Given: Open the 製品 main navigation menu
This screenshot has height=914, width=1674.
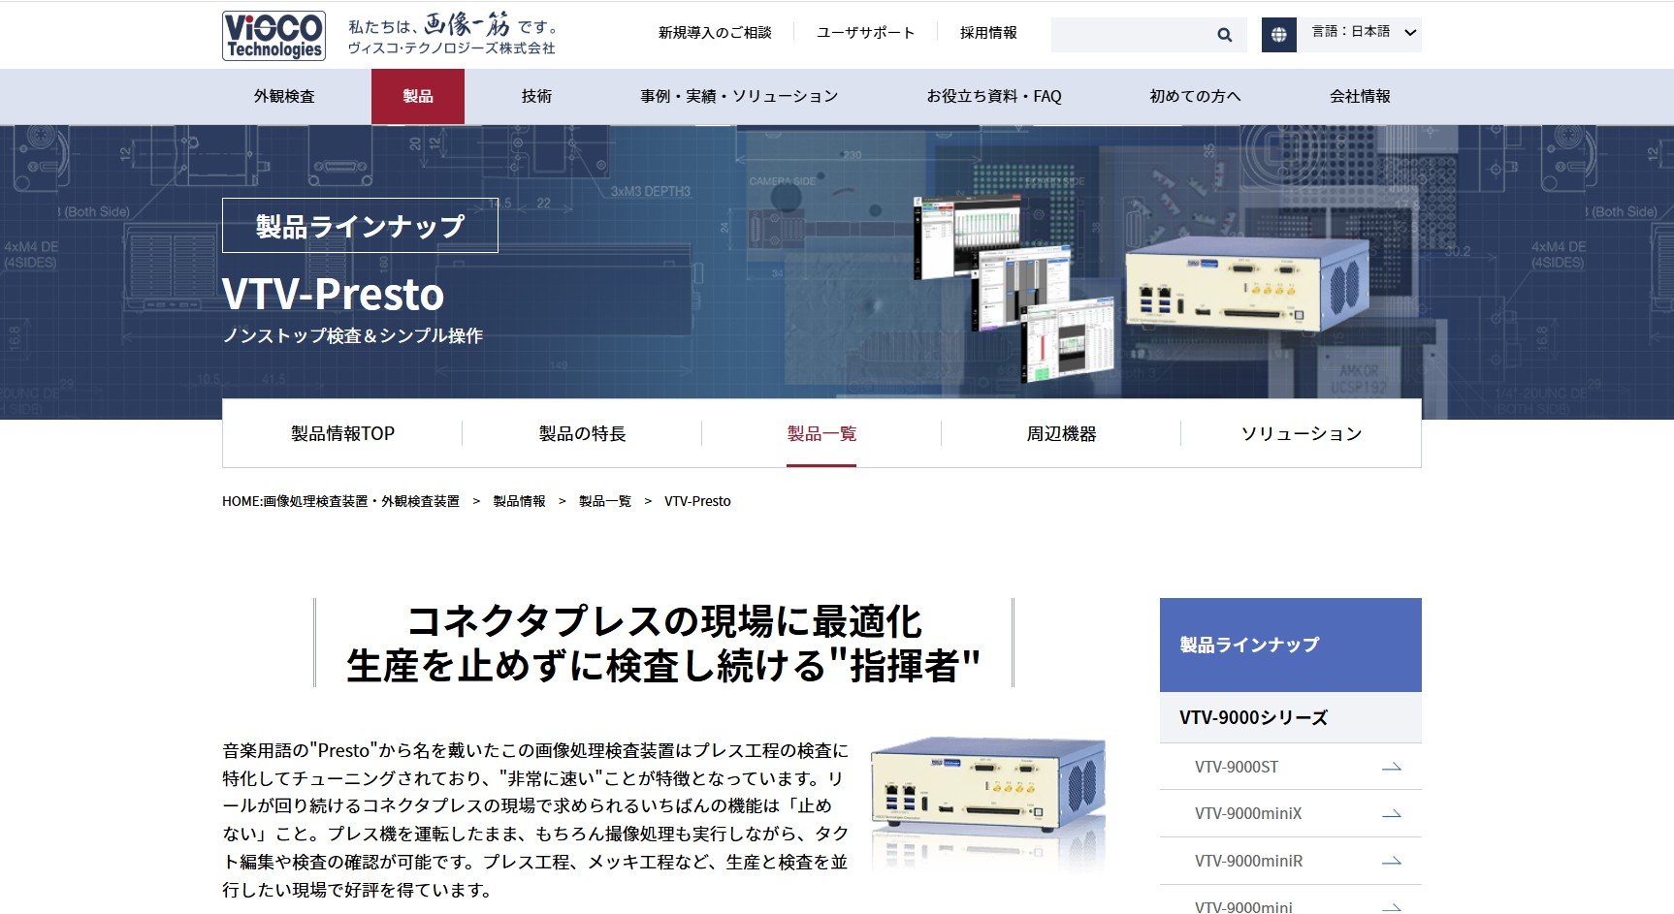Looking at the screenshot, I should tap(418, 96).
